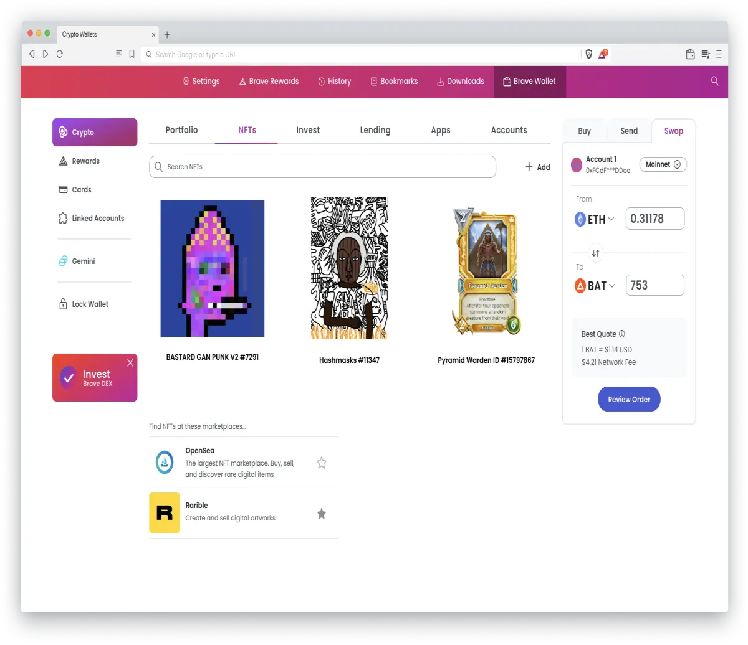The image size is (748, 645).
Task: Open the BAT To token dropdown
Action: tap(595, 286)
